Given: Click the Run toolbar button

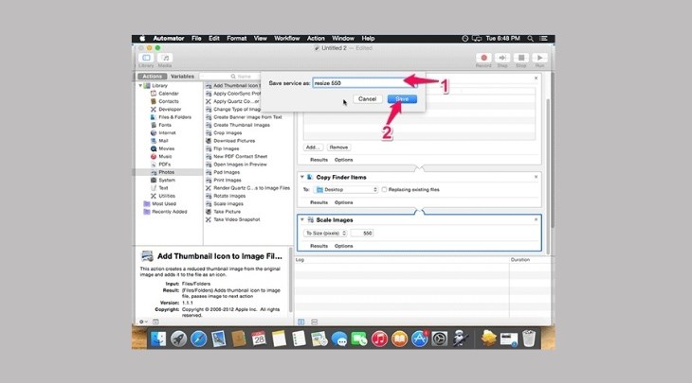Looking at the screenshot, I should coord(539,58).
